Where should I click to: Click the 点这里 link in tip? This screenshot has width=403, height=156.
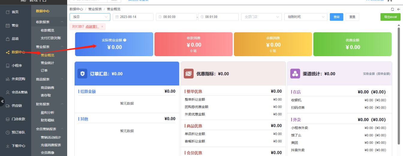[92, 27]
